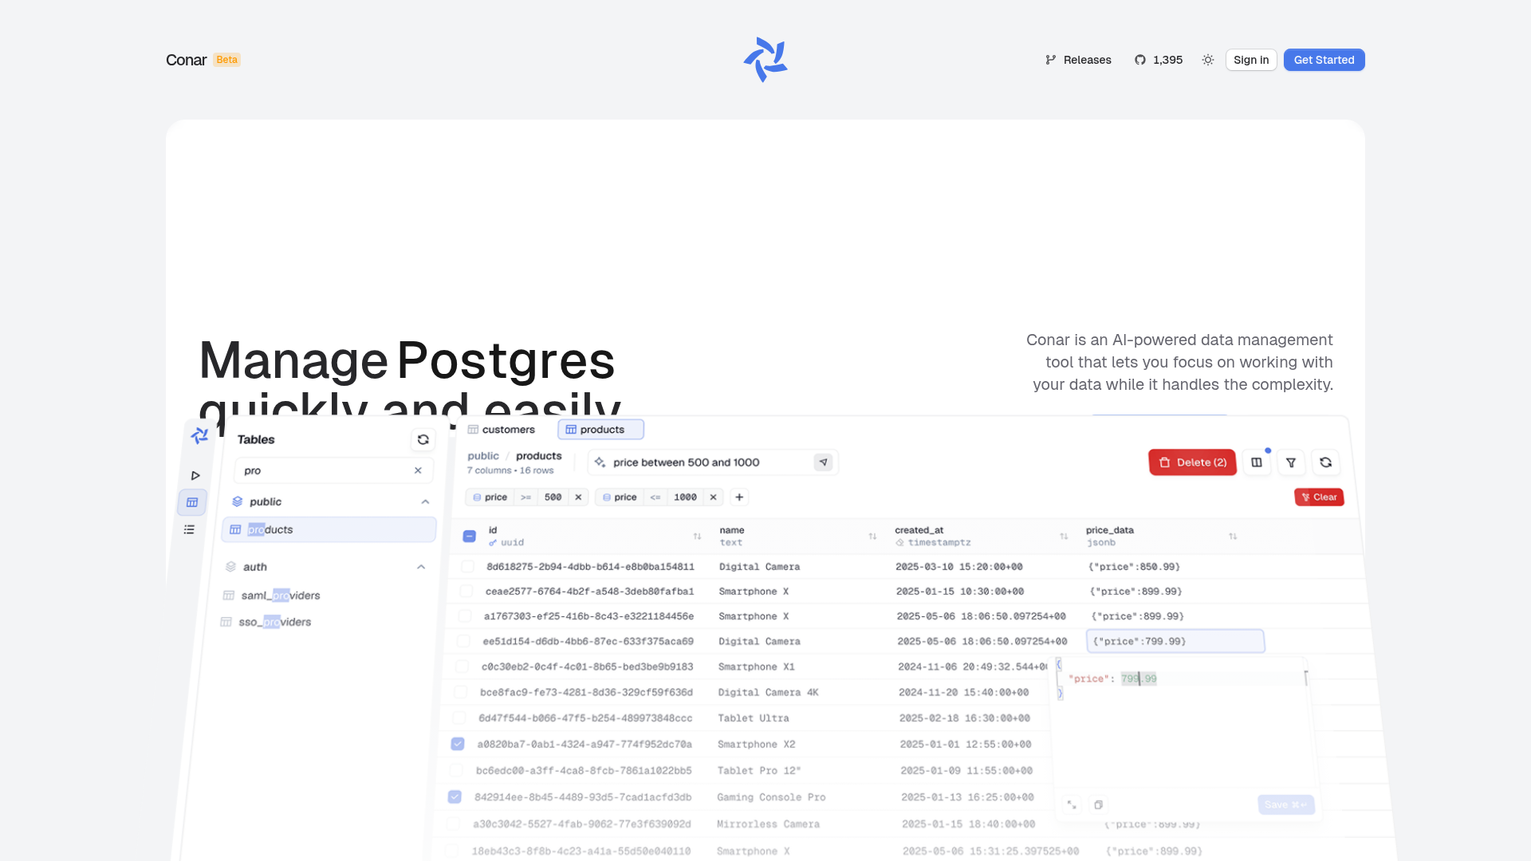Delete the 2 selected rows
Image resolution: width=1531 pixels, height=861 pixels.
pyautogui.click(x=1192, y=462)
